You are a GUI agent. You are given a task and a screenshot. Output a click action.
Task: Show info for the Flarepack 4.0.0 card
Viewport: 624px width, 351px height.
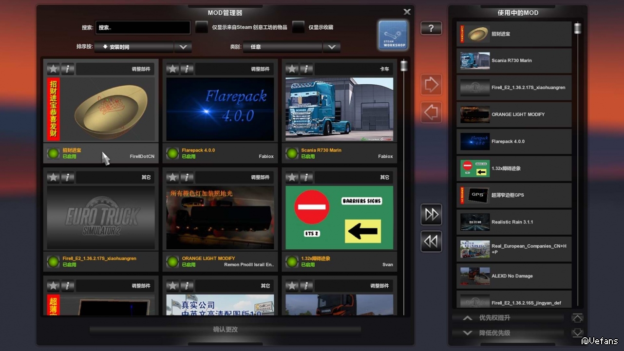click(x=187, y=69)
